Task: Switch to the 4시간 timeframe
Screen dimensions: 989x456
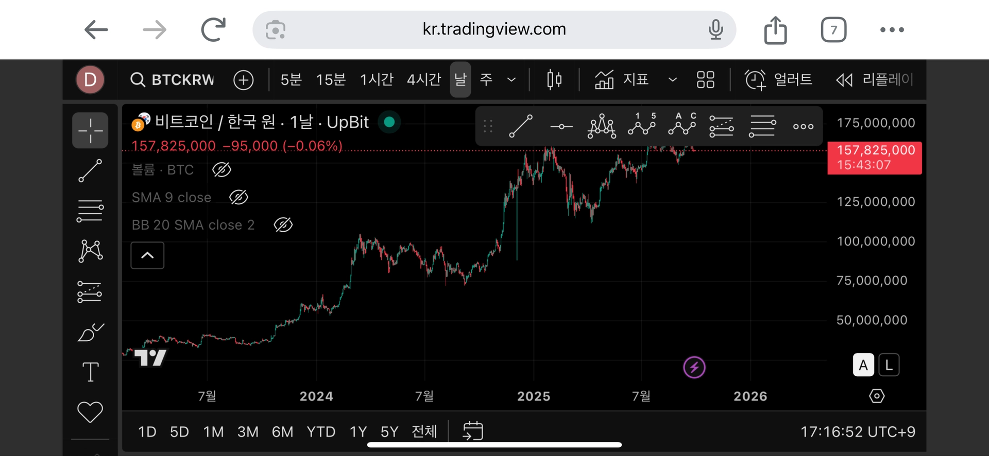Action: click(x=423, y=80)
